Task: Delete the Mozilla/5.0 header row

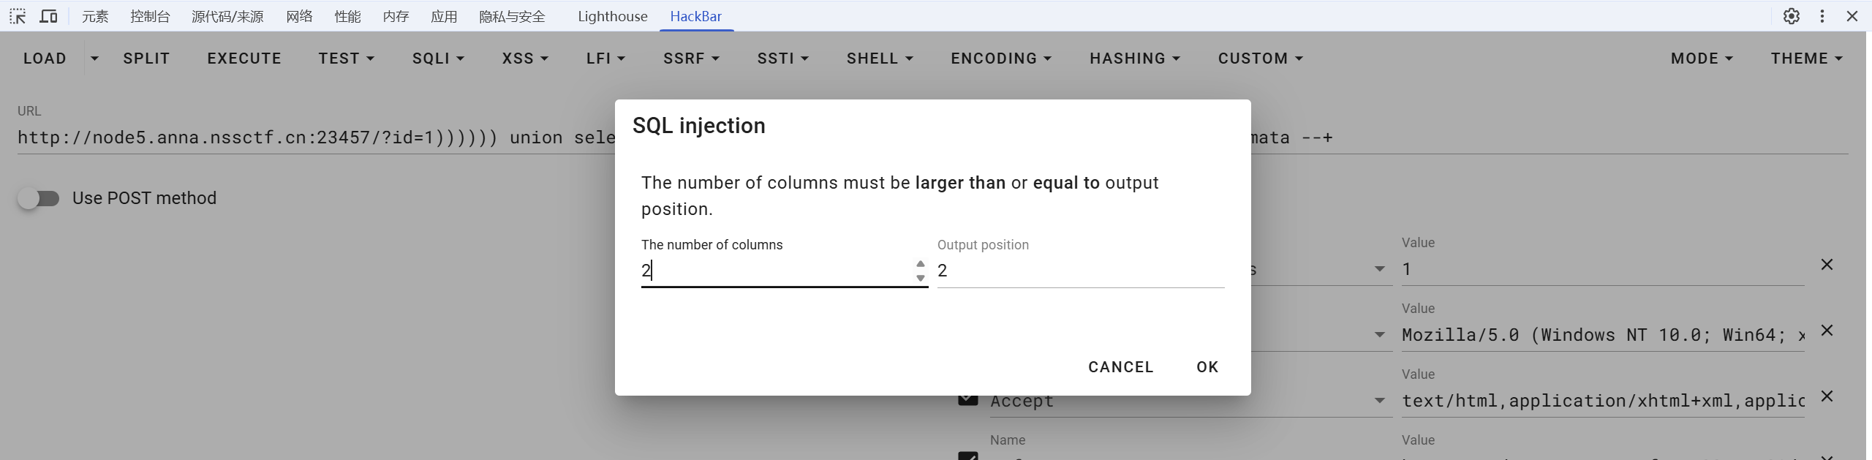Action: [x=1827, y=331]
